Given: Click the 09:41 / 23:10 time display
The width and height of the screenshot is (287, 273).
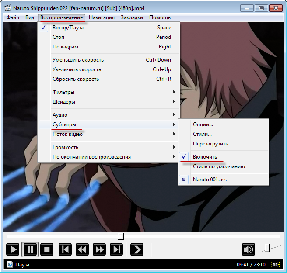Looking at the screenshot, I should (x=251, y=264).
